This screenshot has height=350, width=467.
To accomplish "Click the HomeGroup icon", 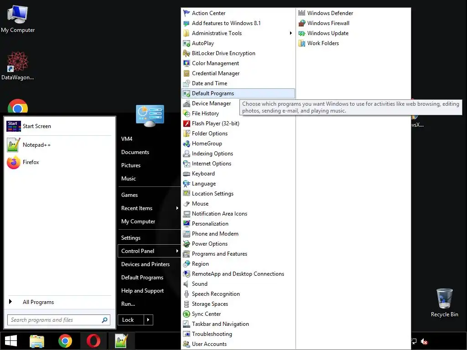I will (187, 144).
